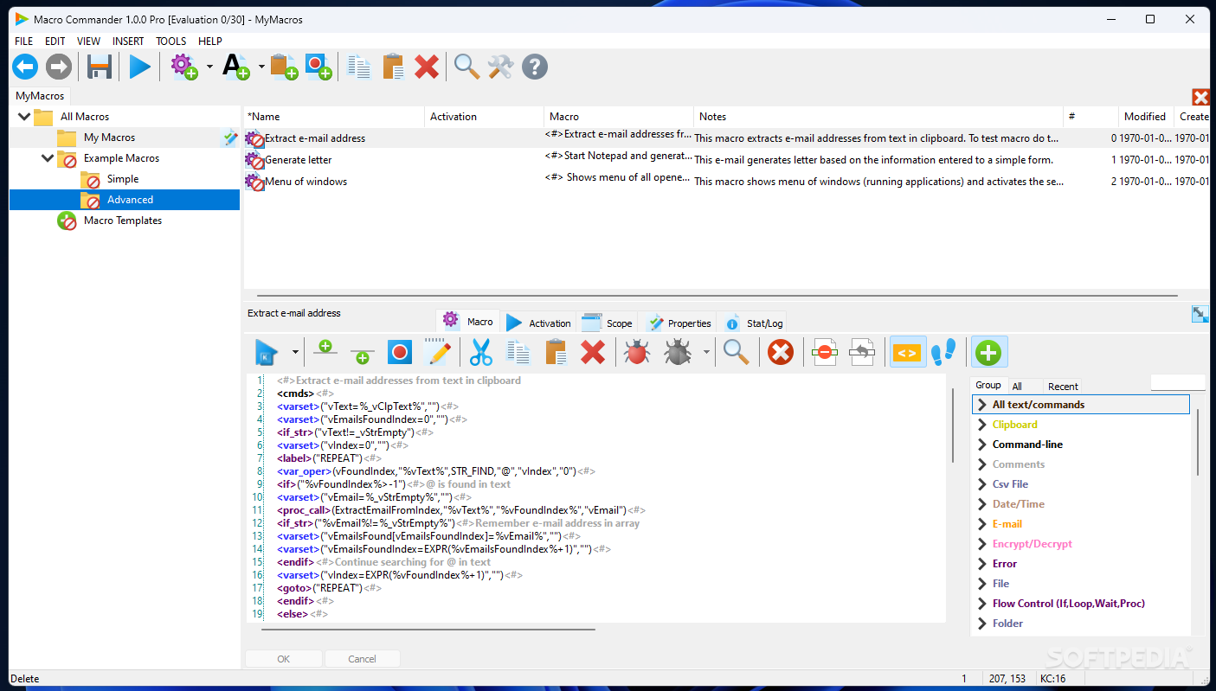This screenshot has width=1216, height=691.
Task: Cut selection with the scissors icon
Action: pyautogui.click(x=481, y=352)
